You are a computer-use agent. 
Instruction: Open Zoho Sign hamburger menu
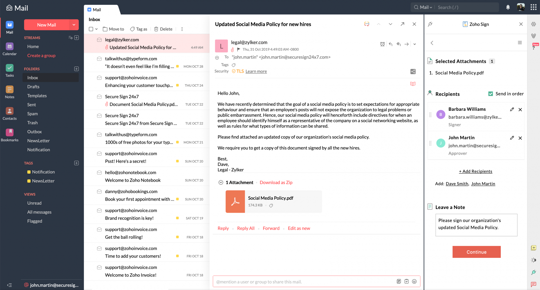pos(520,43)
